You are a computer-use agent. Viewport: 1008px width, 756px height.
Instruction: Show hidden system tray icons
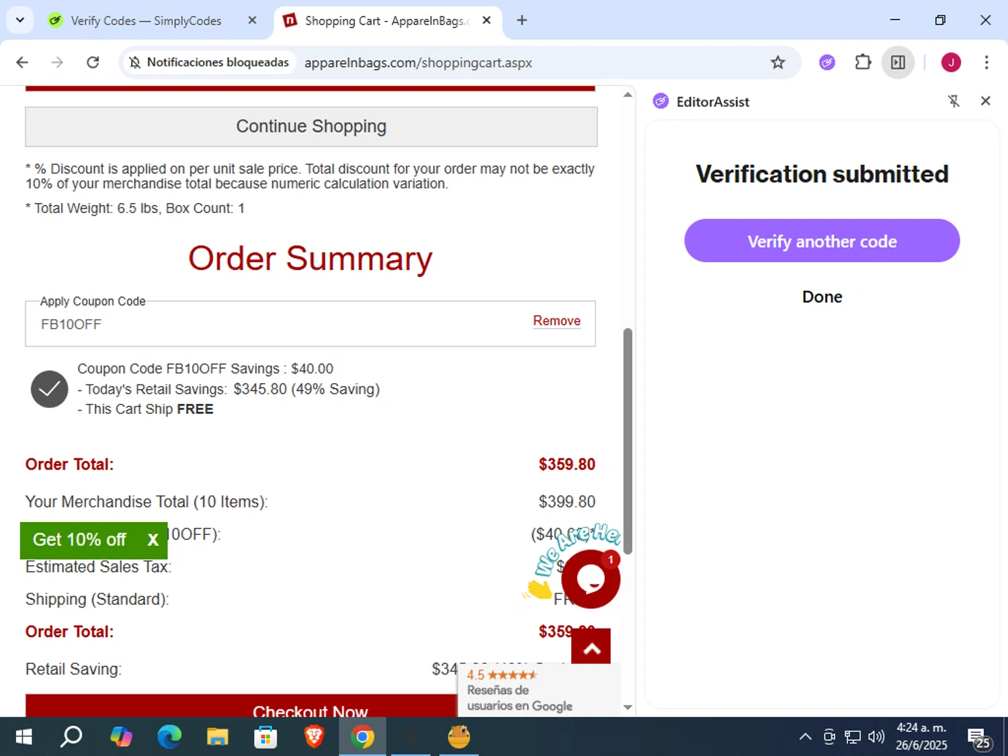coord(805,737)
